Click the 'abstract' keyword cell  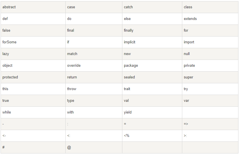[x=9, y=7]
